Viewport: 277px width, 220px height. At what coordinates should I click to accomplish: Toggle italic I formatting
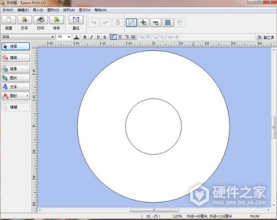pyautogui.click(x=92, y=37)
